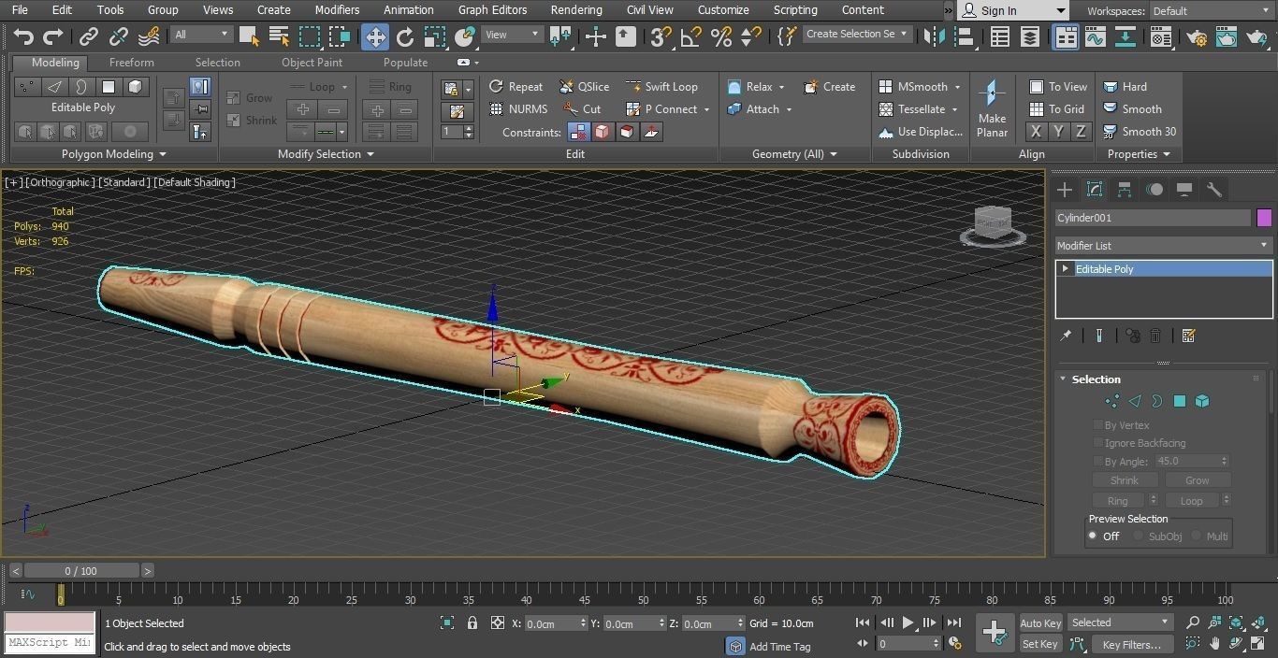Click the To Grid align button

click(x=1058, y=108)
